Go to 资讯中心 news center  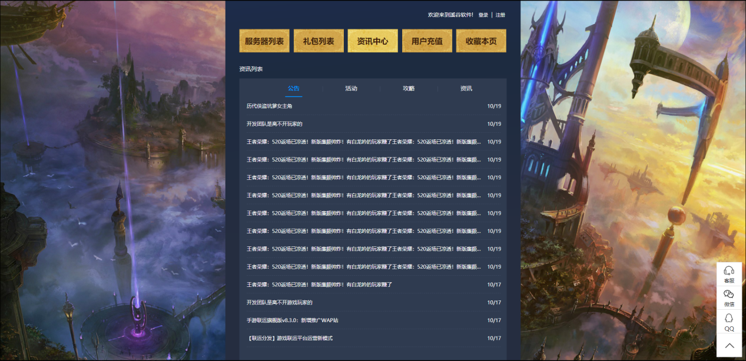pos(373,41)
